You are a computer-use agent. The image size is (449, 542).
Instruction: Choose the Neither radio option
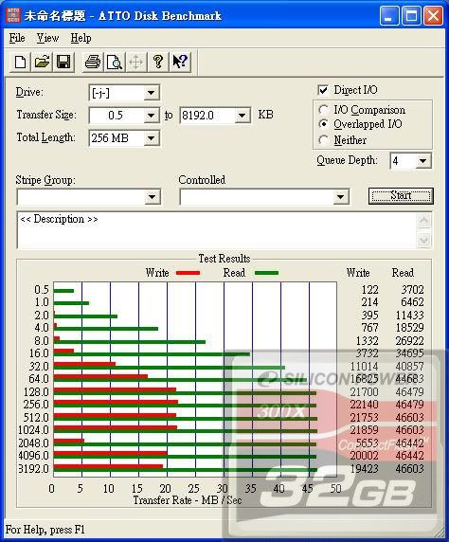pos(324,140)
